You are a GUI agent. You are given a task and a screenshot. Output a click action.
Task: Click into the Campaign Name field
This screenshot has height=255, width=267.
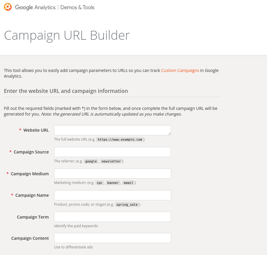[x=113, y=195]
